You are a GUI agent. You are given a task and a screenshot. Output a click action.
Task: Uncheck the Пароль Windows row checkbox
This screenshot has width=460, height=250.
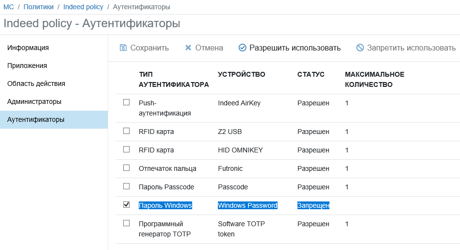(127, 205)
